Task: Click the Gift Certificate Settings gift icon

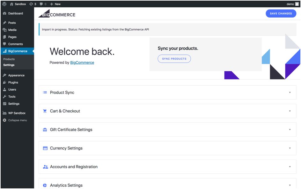Action: pos(44,130)
